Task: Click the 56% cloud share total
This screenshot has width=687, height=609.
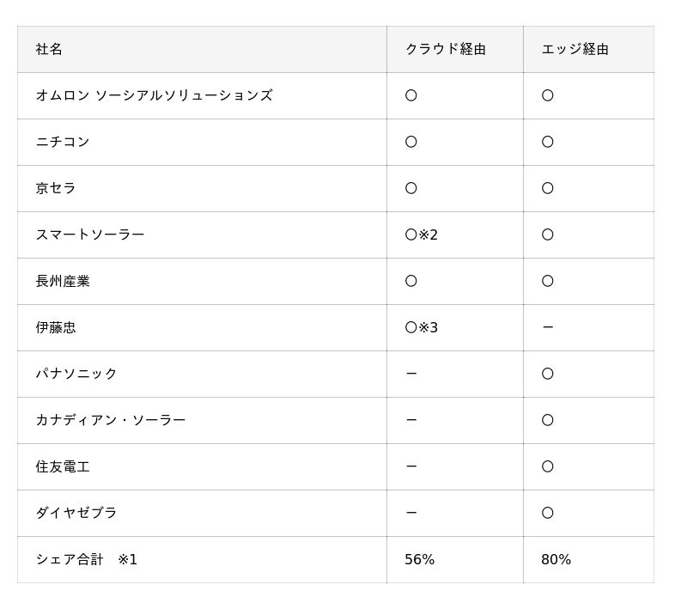Action: click(x=419, y=560)
